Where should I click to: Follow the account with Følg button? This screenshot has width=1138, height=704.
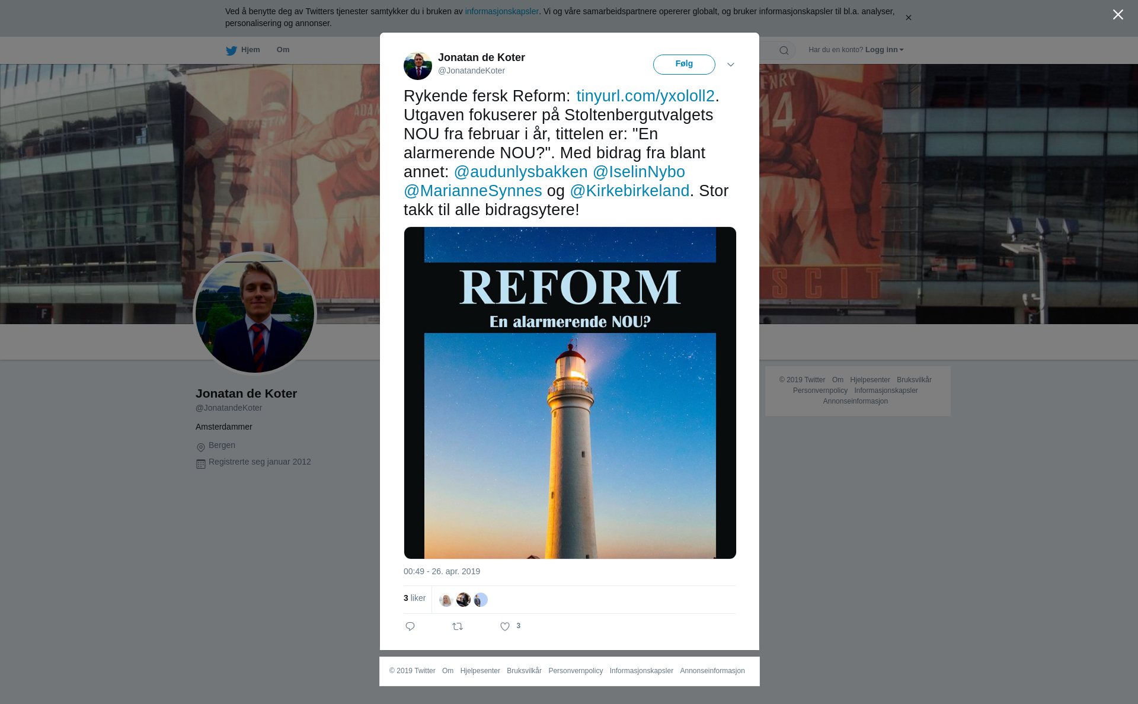684,65
